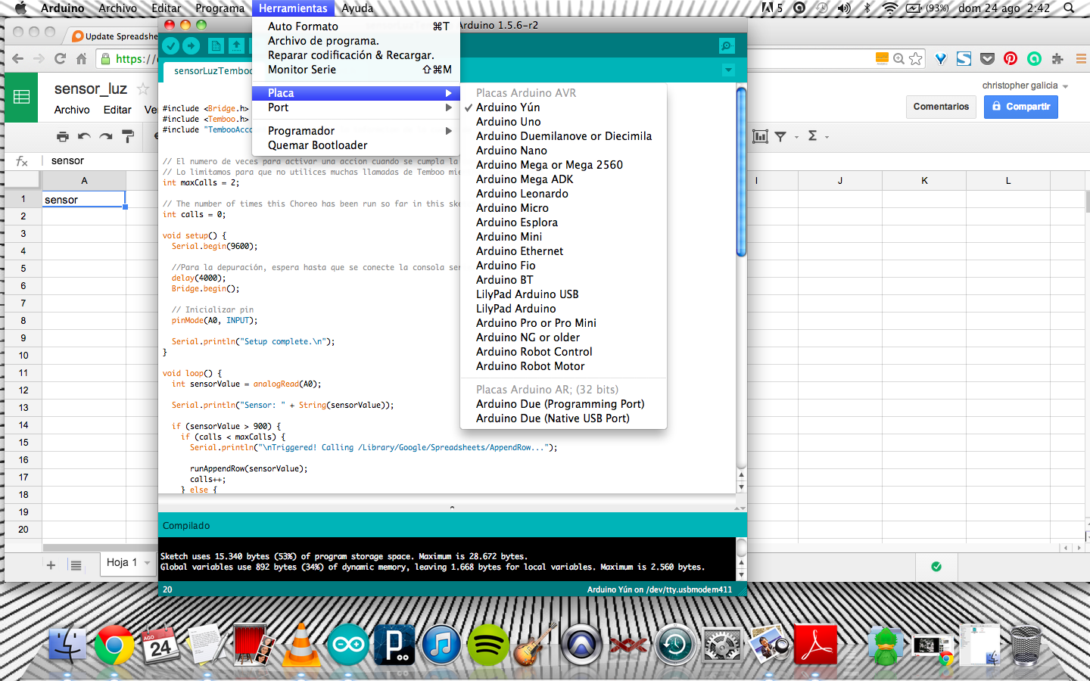Expand the highlighted Placa submenu
The height and width of the screenshot is (681, 1090).
click(x=356, y=93)
